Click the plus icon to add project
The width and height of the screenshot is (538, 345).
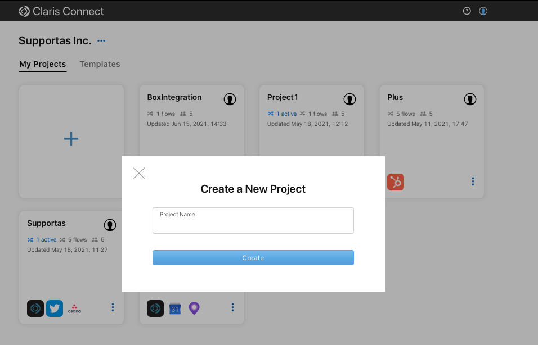click(71, 139)
